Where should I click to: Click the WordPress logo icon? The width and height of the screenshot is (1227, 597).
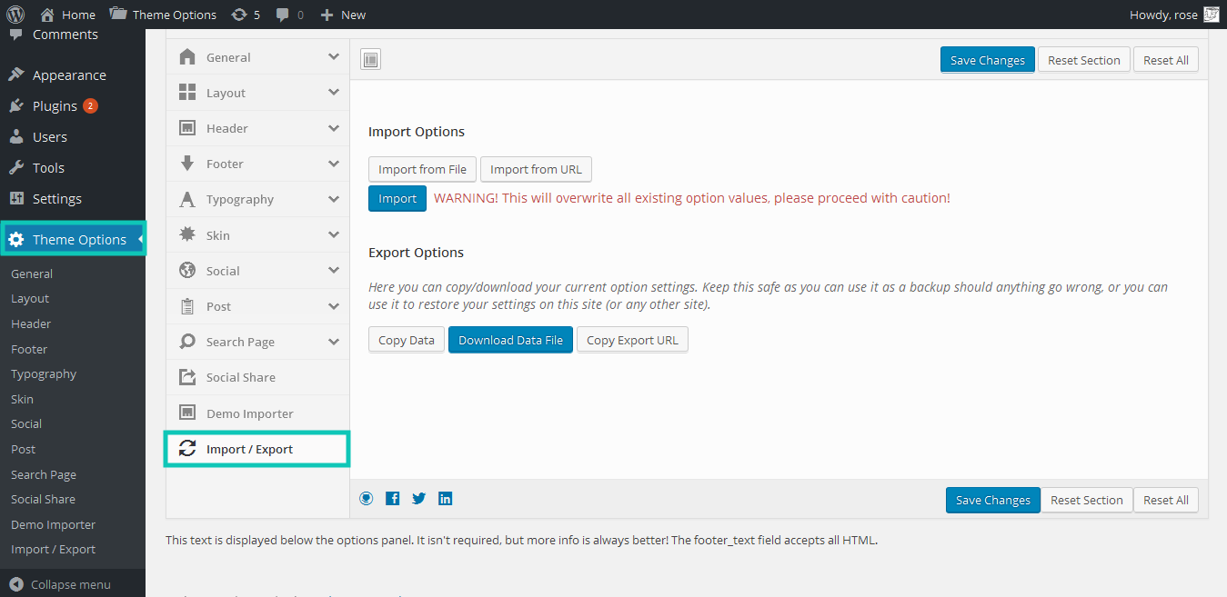(x=15, y=15)
